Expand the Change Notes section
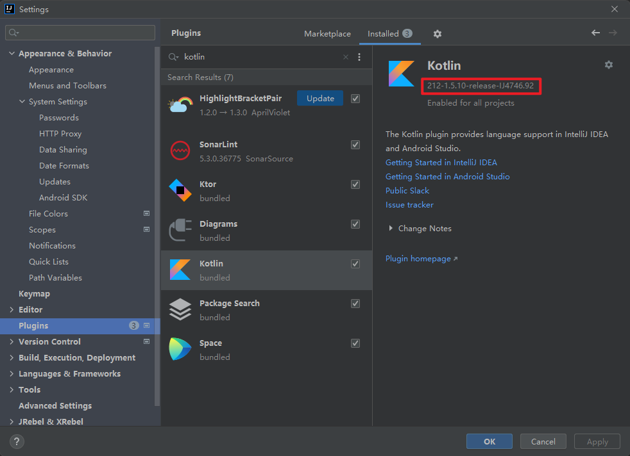 point(391,228)
